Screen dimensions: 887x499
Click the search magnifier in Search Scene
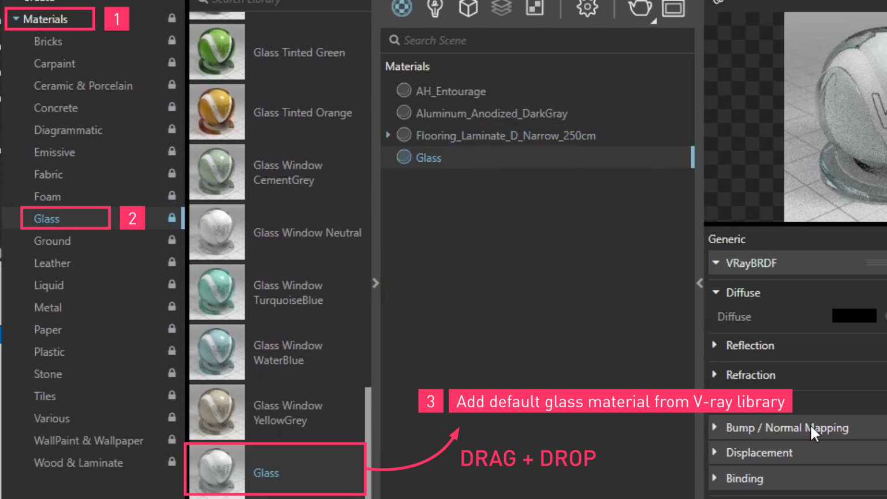tap(394, 40)
